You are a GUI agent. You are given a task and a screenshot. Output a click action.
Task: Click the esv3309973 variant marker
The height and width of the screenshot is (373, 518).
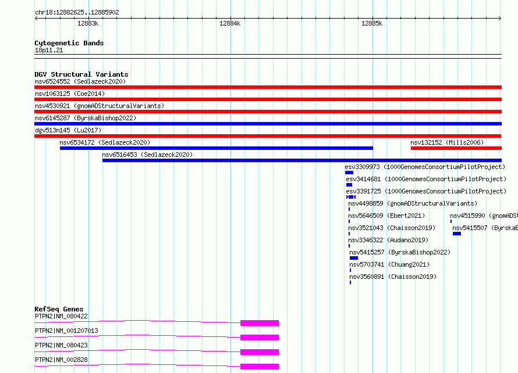[x=349, y=173]
